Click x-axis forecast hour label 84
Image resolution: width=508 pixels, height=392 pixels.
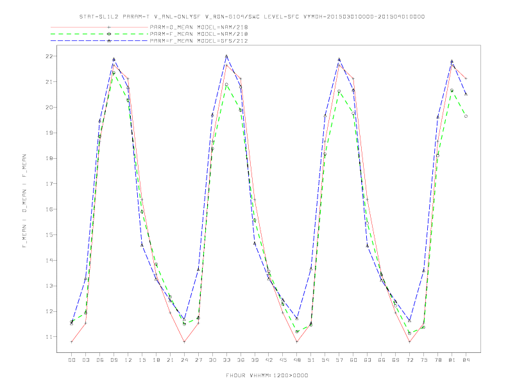click(466, 360)
